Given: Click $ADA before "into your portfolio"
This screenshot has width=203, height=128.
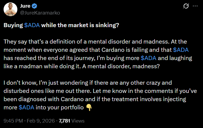Looking at the screenshot, I should [27, 107].
